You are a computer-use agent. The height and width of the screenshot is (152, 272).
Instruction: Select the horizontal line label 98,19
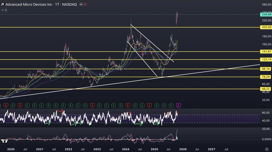(x=266, y=69)
